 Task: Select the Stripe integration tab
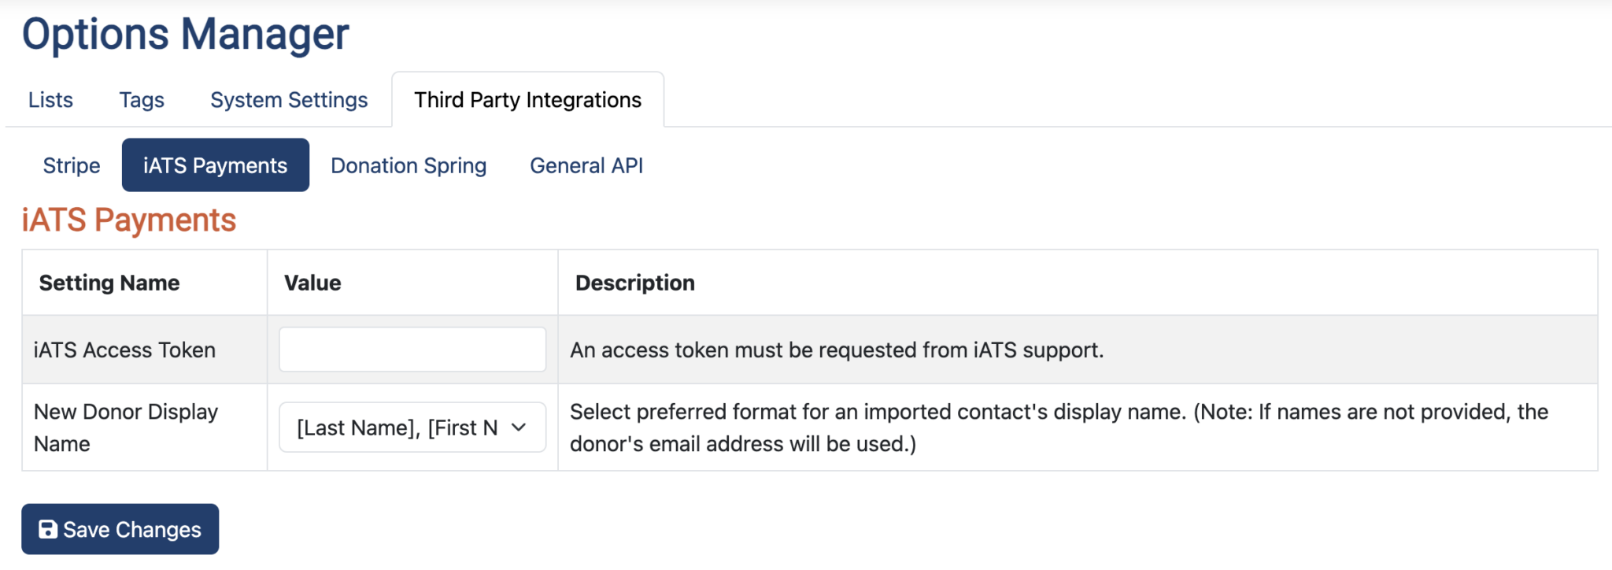[x=71, y=165]
